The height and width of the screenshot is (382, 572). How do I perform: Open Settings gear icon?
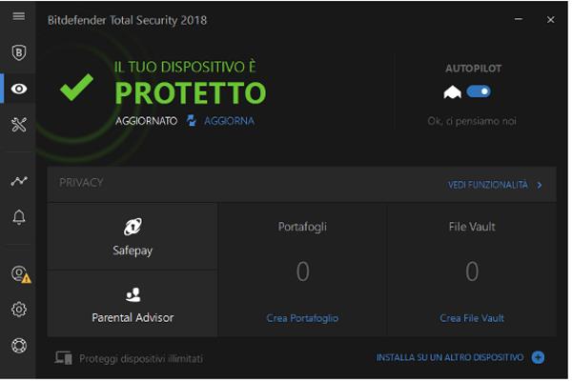pos(19,310)
